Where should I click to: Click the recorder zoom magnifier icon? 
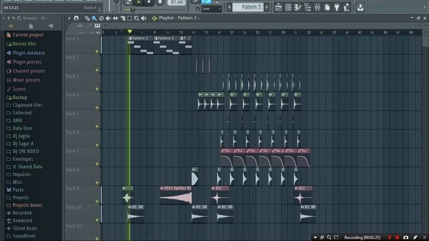tap(329, 238)
